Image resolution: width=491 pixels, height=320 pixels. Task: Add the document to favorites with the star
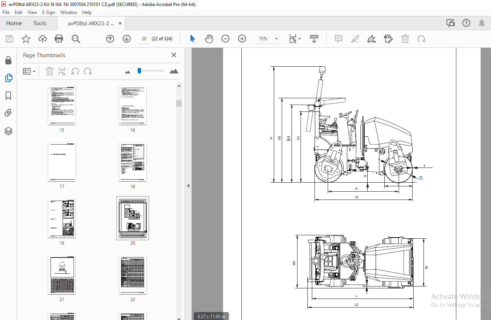26,39
